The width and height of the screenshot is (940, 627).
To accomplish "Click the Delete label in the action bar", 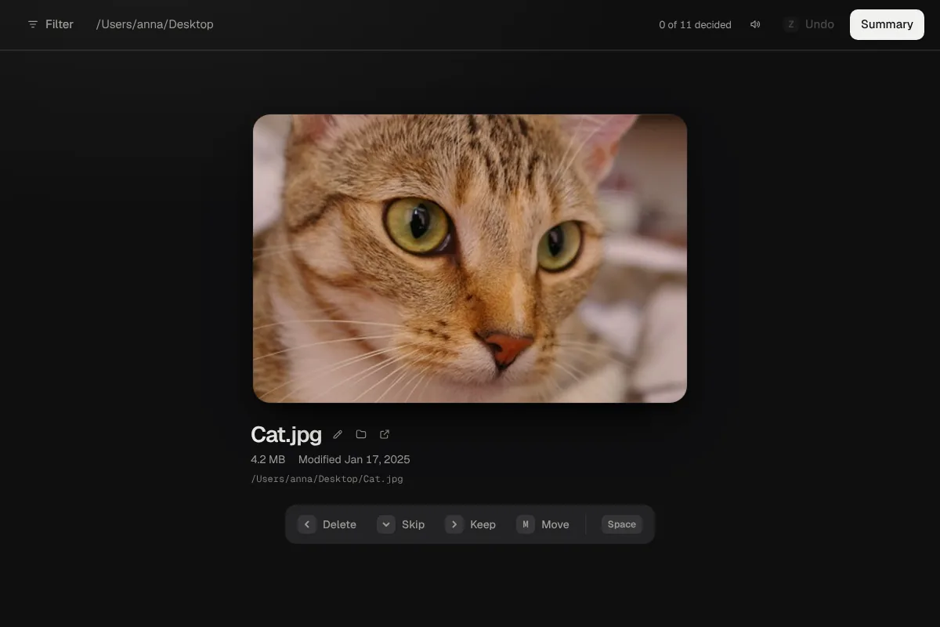I will (x=339, y=524).
